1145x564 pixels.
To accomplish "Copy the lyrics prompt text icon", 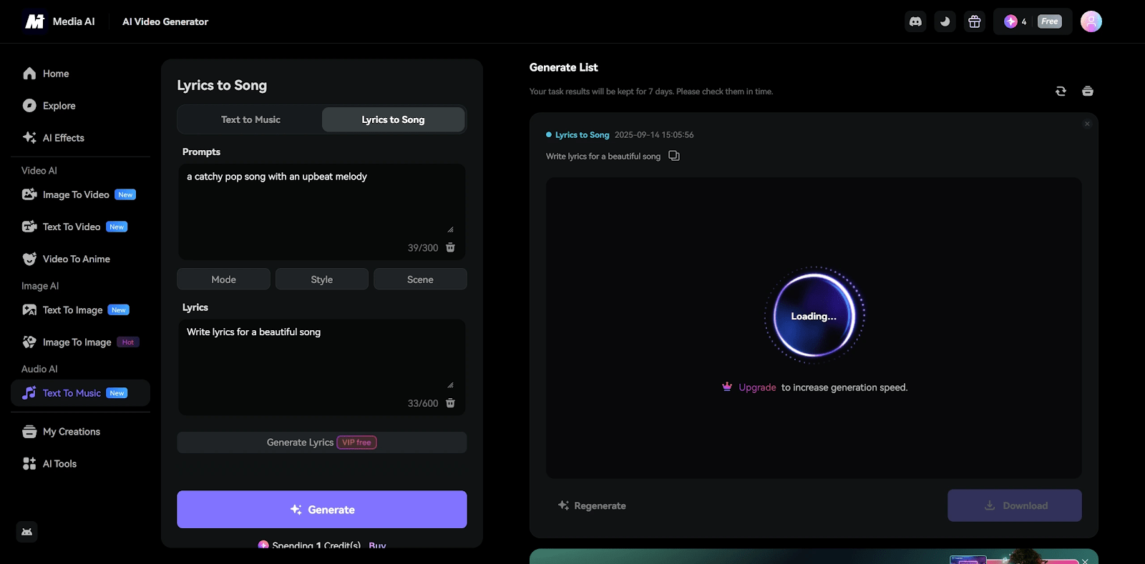I will pos(673,156).
